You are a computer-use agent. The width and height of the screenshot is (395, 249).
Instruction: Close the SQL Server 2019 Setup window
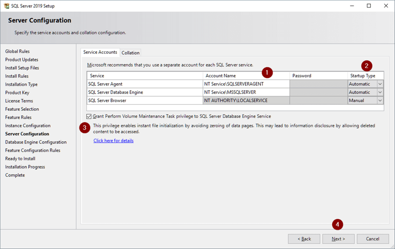386,6
